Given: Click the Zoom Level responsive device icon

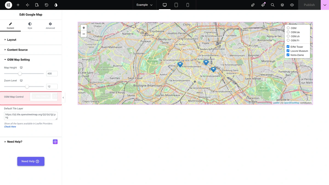Looking at the screenshot, I should tap(21, 81).
